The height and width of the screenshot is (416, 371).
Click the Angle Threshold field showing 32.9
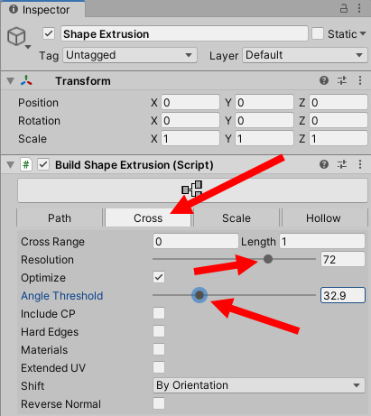(x=343, y=295)
